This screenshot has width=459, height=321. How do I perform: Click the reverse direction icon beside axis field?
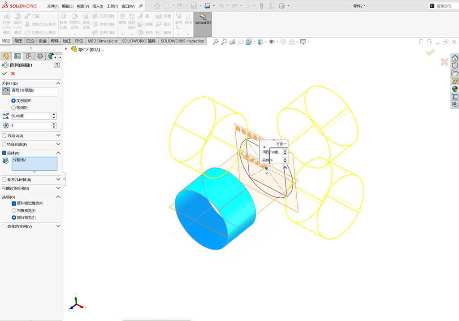(5, 91)
